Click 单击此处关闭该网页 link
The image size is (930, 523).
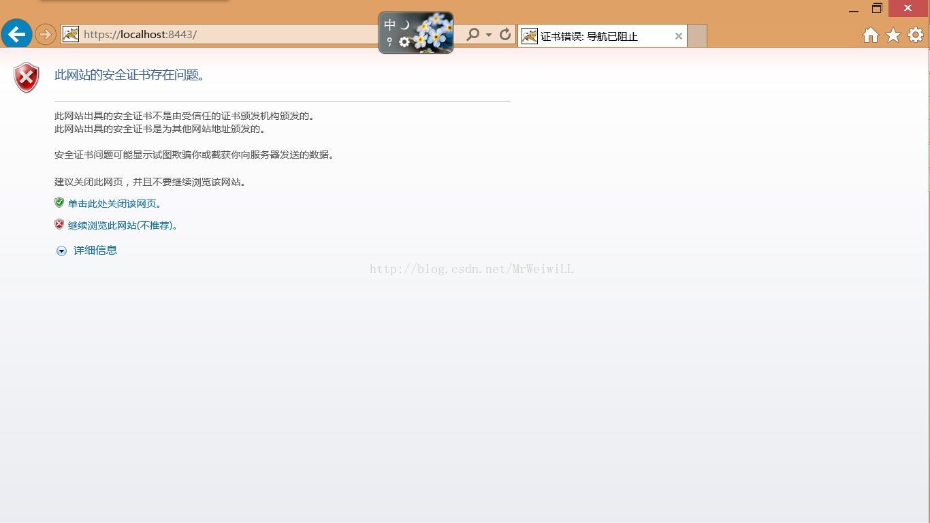point(114,204)
